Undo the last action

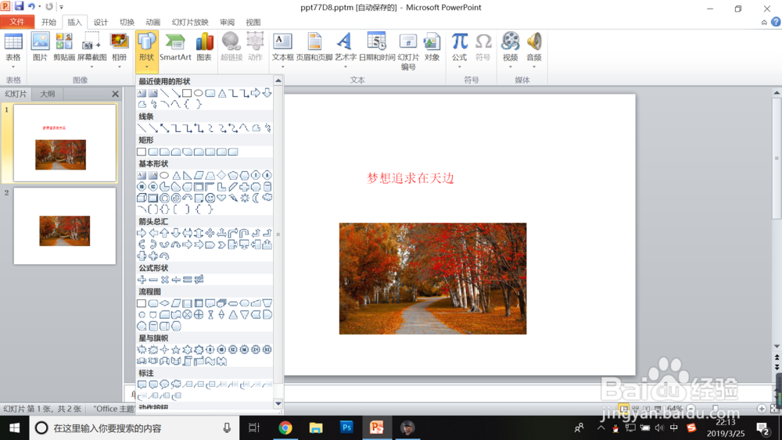click(31, 6)
